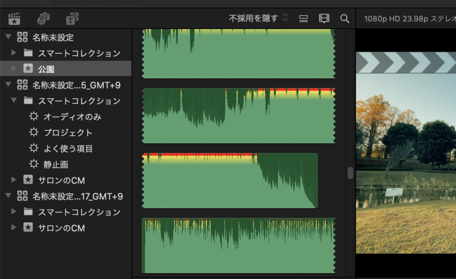The image size is (456, 279).
Task: Select second audio clip with red peaks on the right
Action: coord(239,116)
